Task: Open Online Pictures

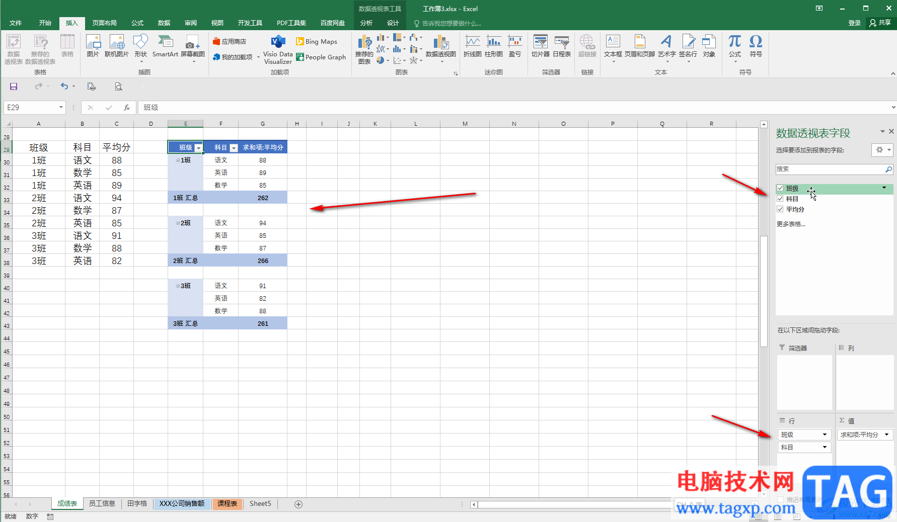Action: point(117,46)
